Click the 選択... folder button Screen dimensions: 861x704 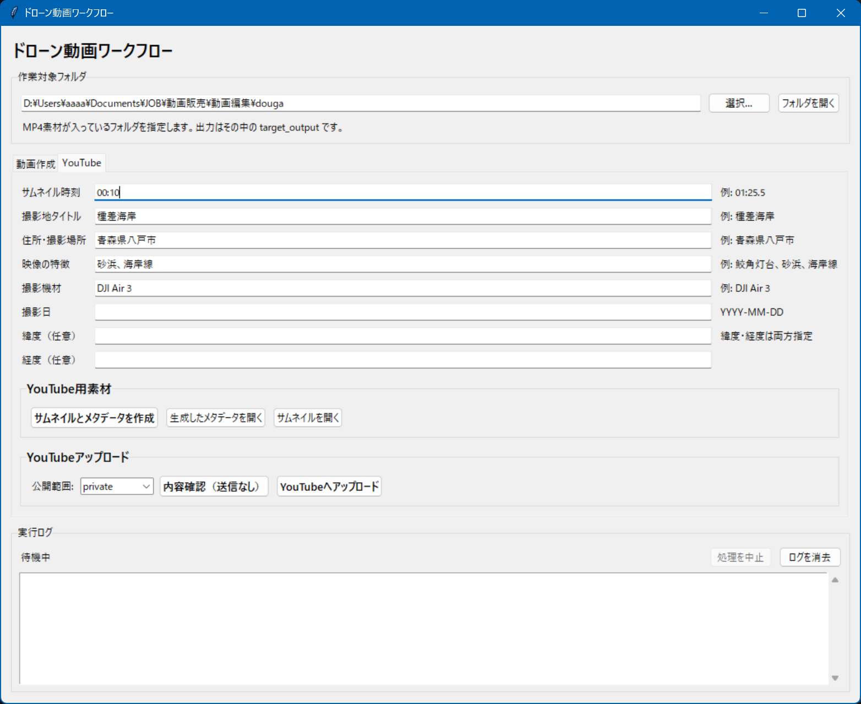click(739, 103)
